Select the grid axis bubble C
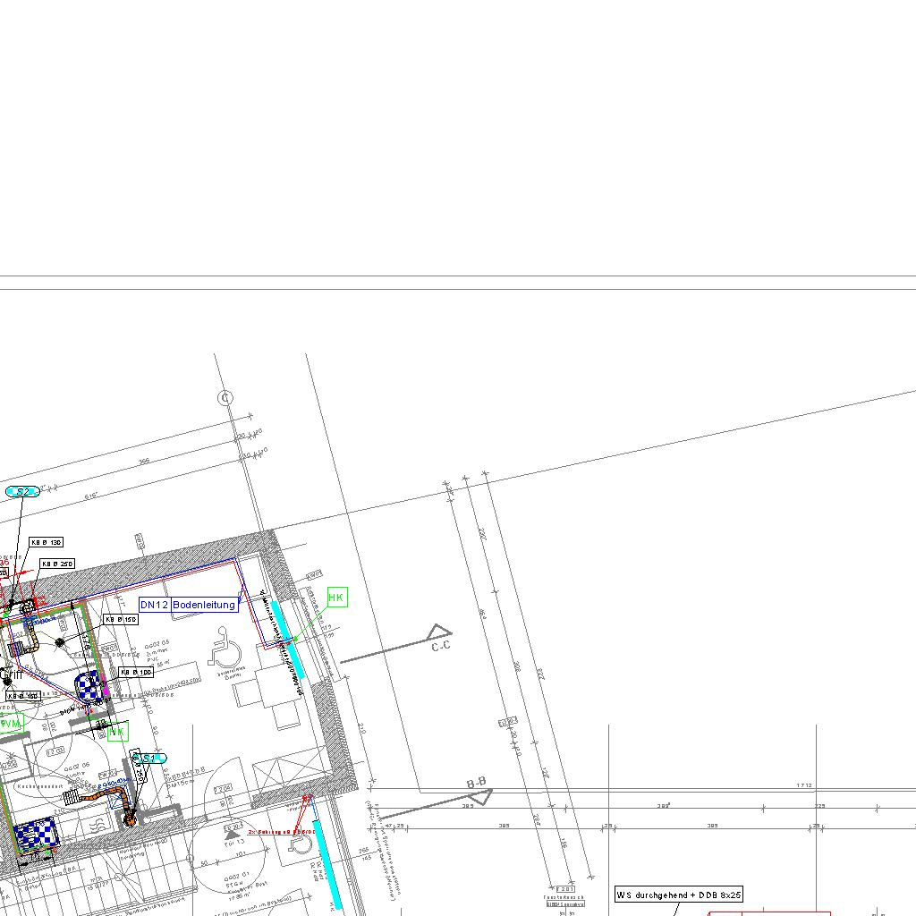916x916 pixels. pyautogui.click(x=225, y=397)
